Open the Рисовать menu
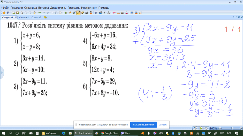 tap(74, 8)
